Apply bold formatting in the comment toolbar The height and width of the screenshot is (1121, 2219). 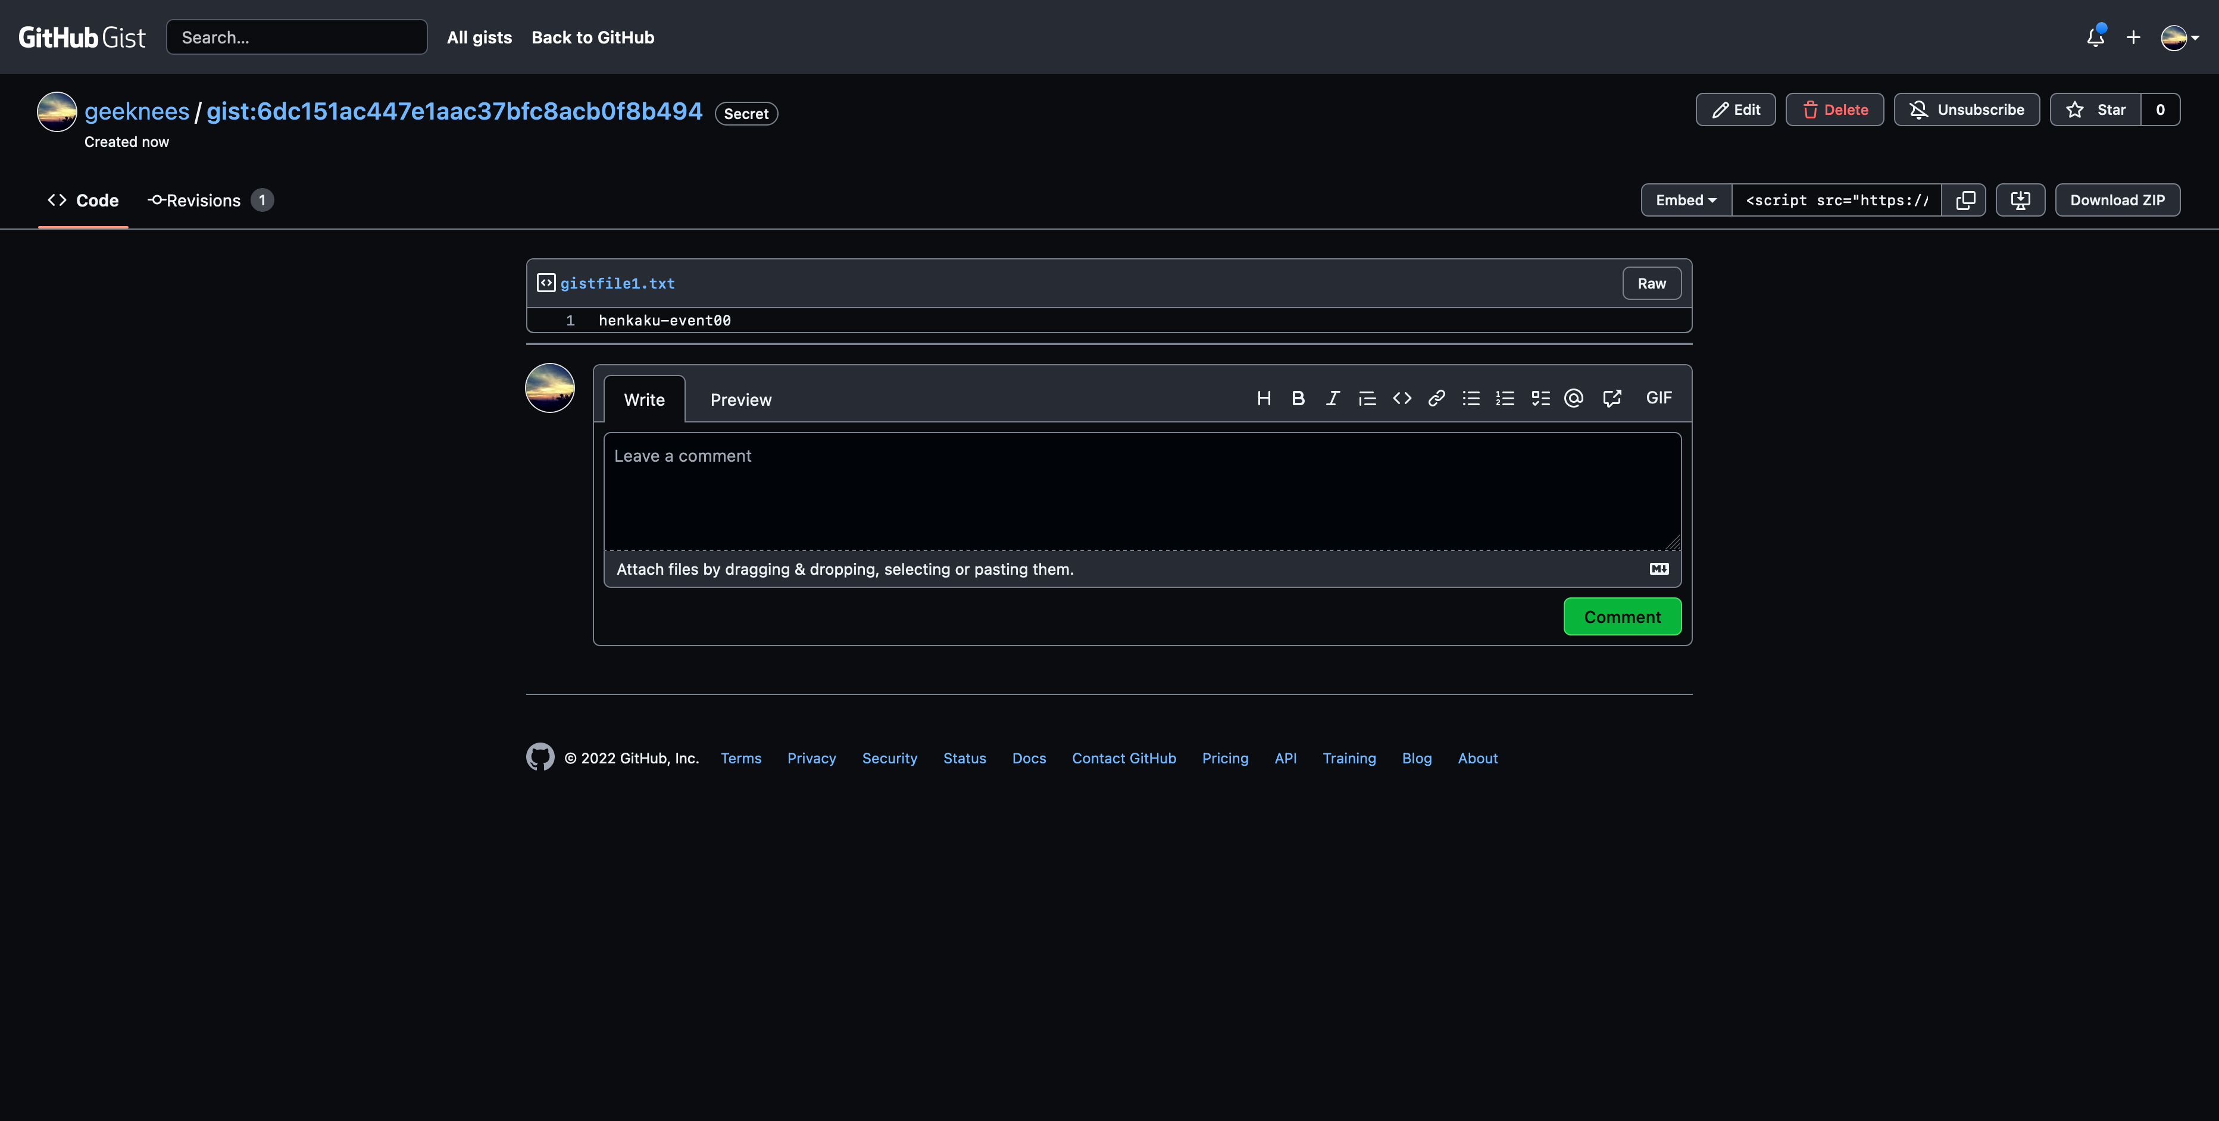coord(1298,398)
